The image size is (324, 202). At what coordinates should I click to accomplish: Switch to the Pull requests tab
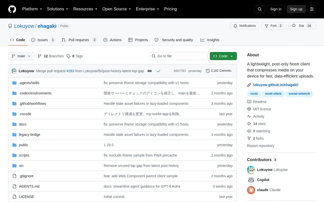tap(79, 40)
